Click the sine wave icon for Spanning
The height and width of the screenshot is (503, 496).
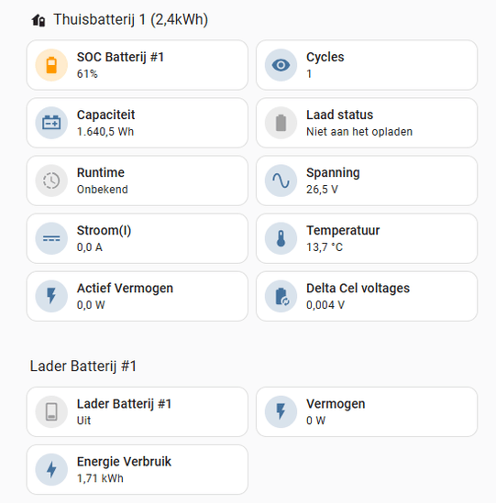(281, 180)
